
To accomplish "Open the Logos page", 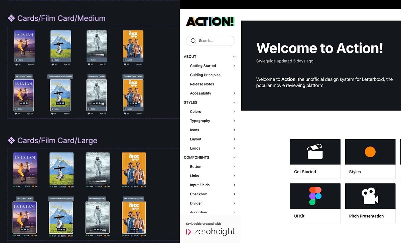I will pyautogui.click(x=195, y=148).
